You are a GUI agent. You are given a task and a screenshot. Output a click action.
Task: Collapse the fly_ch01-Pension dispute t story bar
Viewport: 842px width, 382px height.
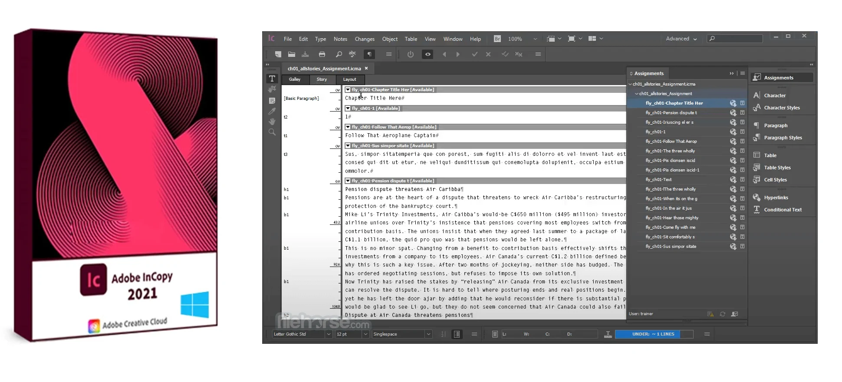(x=348, y=181)
